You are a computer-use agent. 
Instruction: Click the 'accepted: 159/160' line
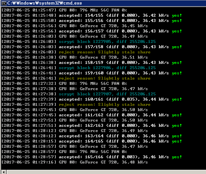click(92, 73)
